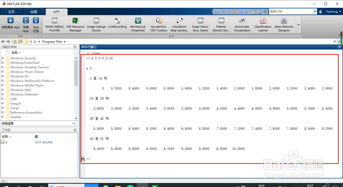343x187 pixels.
Task: Go forward with the right arrow
Action: point(9,41)
